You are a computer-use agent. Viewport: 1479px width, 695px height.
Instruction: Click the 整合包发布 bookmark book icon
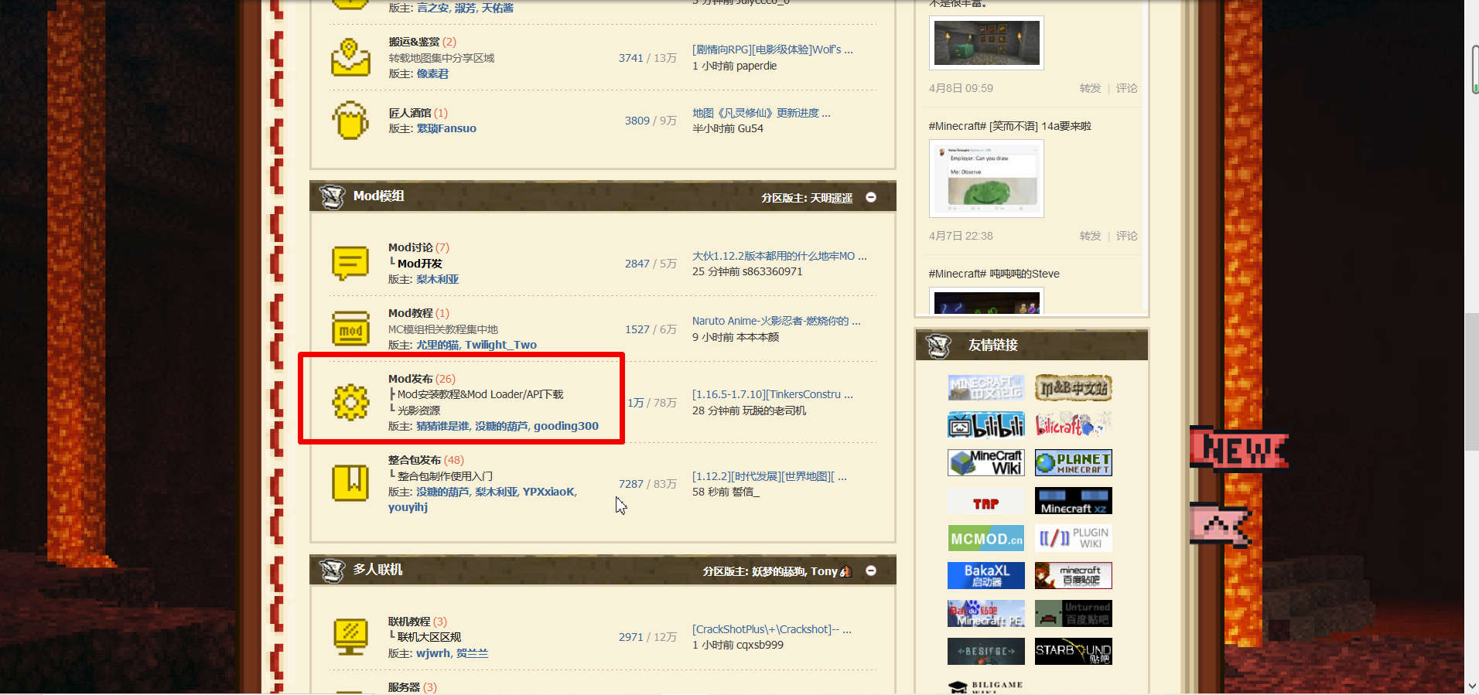pyautogui.click(x=350, y=483)
